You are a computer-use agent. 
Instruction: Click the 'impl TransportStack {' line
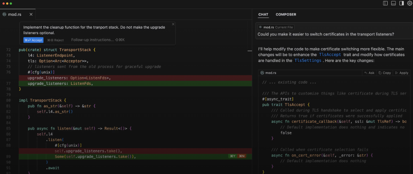[43, 100]
